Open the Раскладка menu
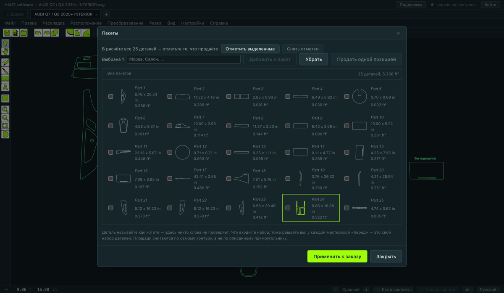This screenshot has height=293, width=504. pos(53,23)
